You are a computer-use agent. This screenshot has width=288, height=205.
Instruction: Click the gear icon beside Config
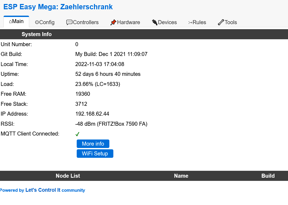[37, 22]
